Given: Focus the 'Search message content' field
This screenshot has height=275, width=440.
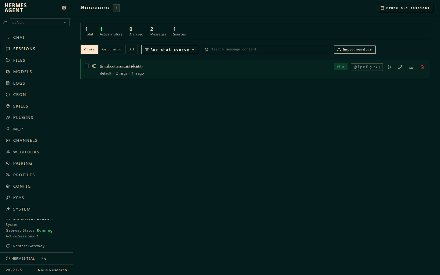Looking at the screenshot, I should tap(266, 50).
